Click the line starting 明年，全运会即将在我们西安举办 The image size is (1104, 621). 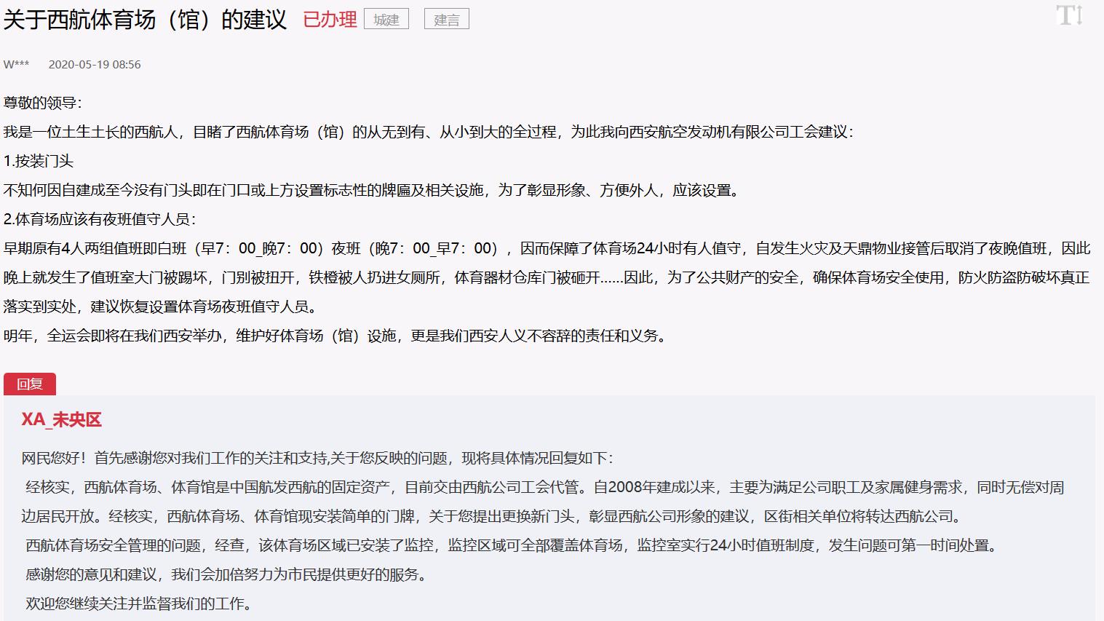point(337,336)
